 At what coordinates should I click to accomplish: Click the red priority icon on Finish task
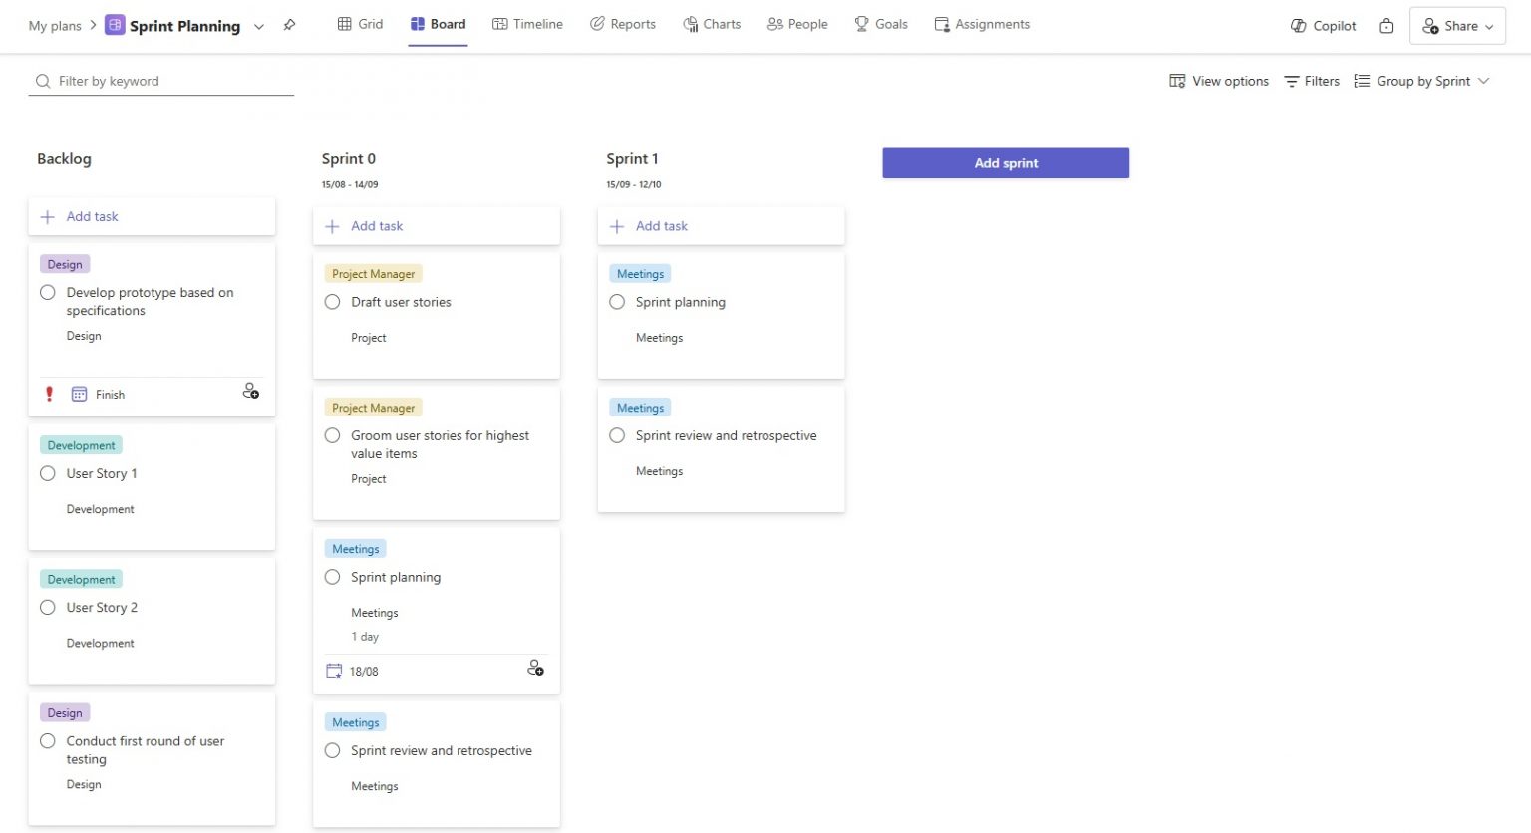coord(49,394)
